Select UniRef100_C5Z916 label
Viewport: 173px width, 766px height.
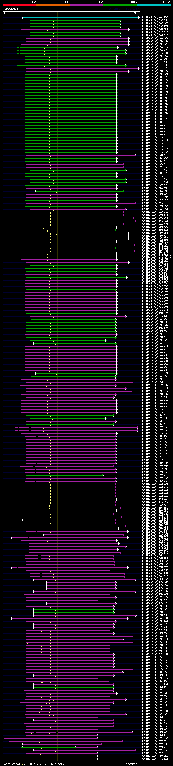click(155, 720)
